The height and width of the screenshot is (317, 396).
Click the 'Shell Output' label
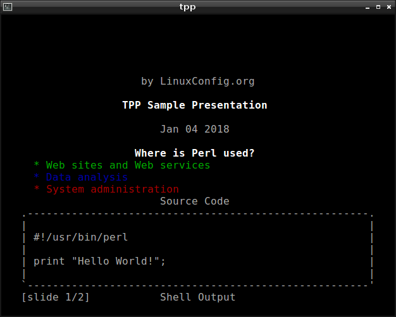198,297
